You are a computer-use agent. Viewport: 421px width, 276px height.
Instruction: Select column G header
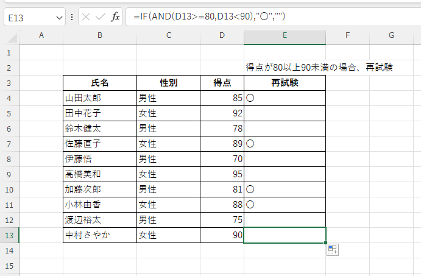pyautogui.click(x=391, y=35)
